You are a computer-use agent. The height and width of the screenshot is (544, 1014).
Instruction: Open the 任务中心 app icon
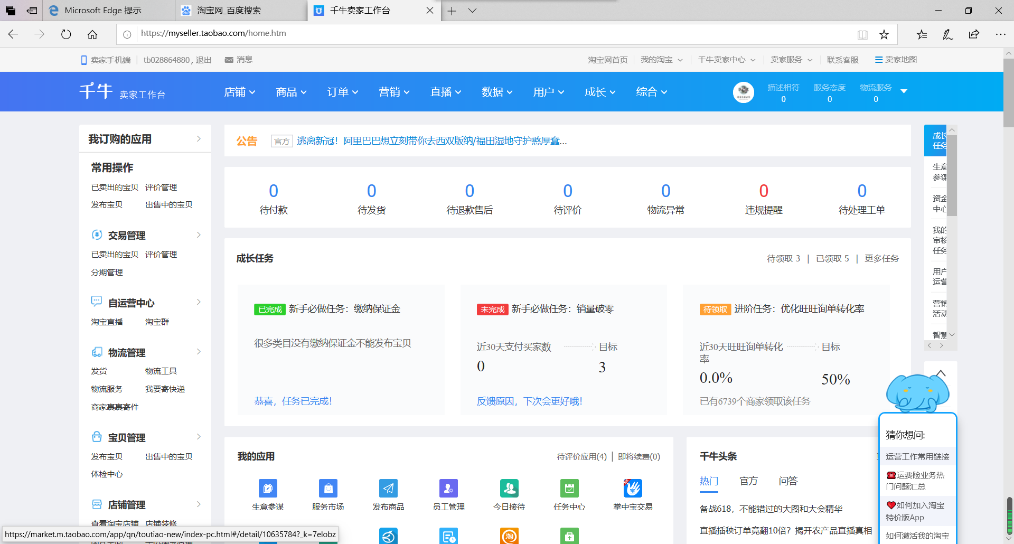(569, 489)
